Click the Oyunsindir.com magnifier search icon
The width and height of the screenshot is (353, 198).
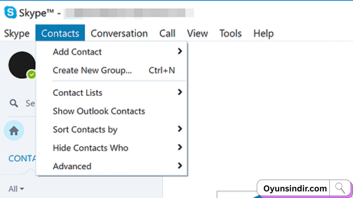pyautogui.click(x=340, y=188)
